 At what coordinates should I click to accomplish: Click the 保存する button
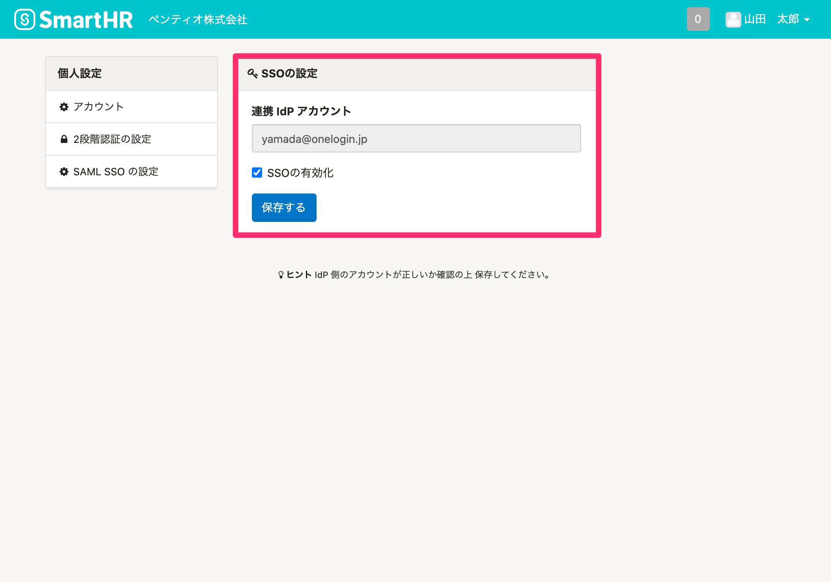[284, 207]
